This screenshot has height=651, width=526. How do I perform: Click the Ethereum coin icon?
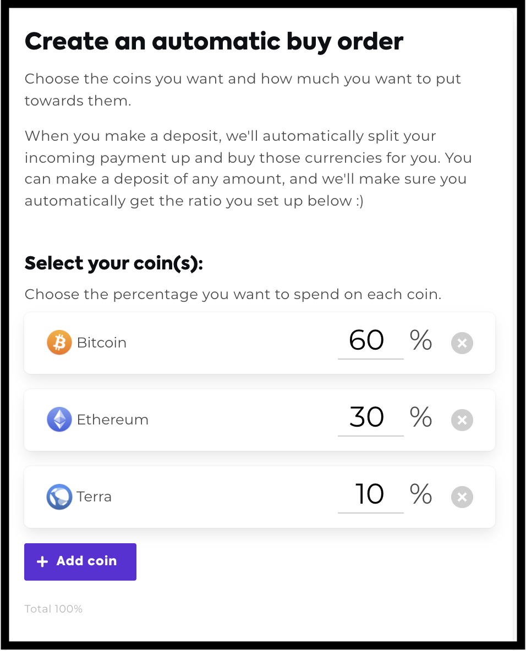(59, 420)
